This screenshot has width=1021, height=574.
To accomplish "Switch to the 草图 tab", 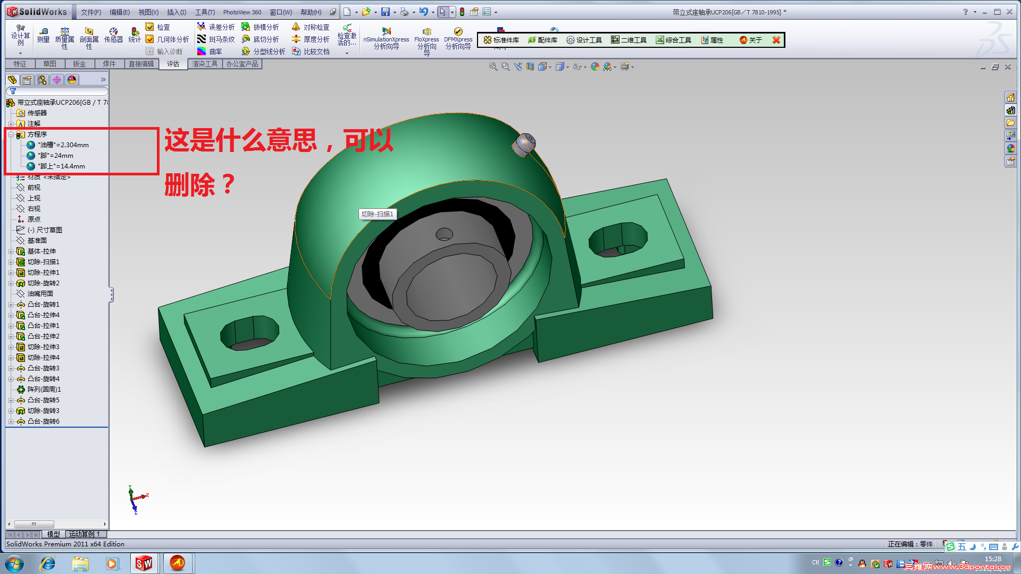I will click(x=49, y=64).
